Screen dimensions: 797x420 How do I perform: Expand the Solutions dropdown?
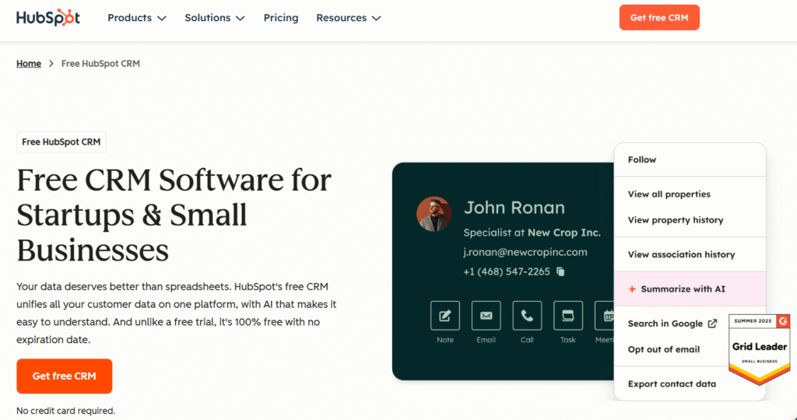pos(215,18)
